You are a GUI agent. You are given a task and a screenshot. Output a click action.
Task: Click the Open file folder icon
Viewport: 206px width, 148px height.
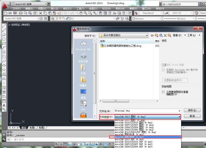(x=10, y=13)
